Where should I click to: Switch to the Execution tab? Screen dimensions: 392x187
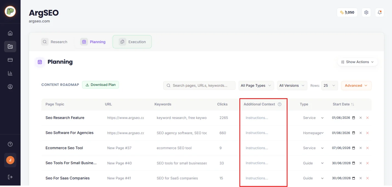click(x=132, y=42)
